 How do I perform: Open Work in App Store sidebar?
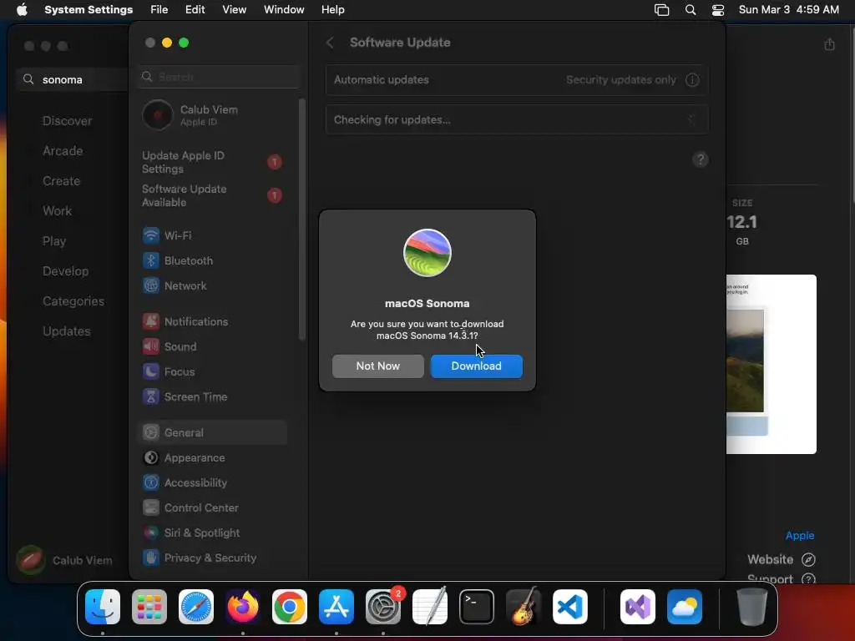(x=58, y=211)
